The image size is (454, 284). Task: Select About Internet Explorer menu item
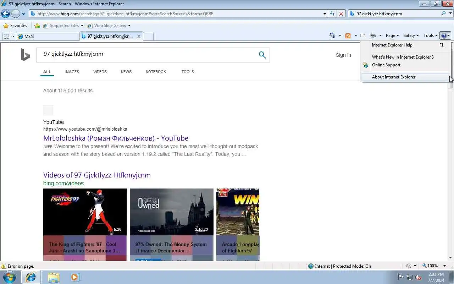pyautogui.click(x=406, y=77)
